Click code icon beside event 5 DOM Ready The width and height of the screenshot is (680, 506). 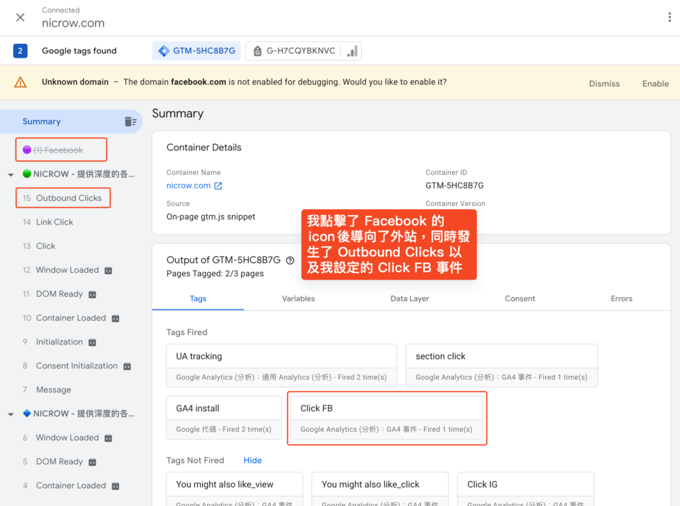[x=92, y=462]
